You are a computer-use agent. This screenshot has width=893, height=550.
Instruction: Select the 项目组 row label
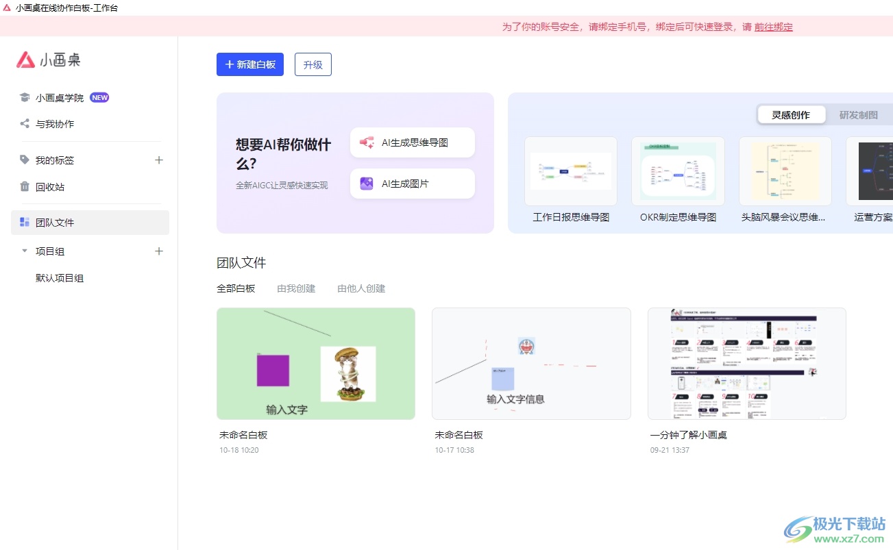[x=50, y=251]
